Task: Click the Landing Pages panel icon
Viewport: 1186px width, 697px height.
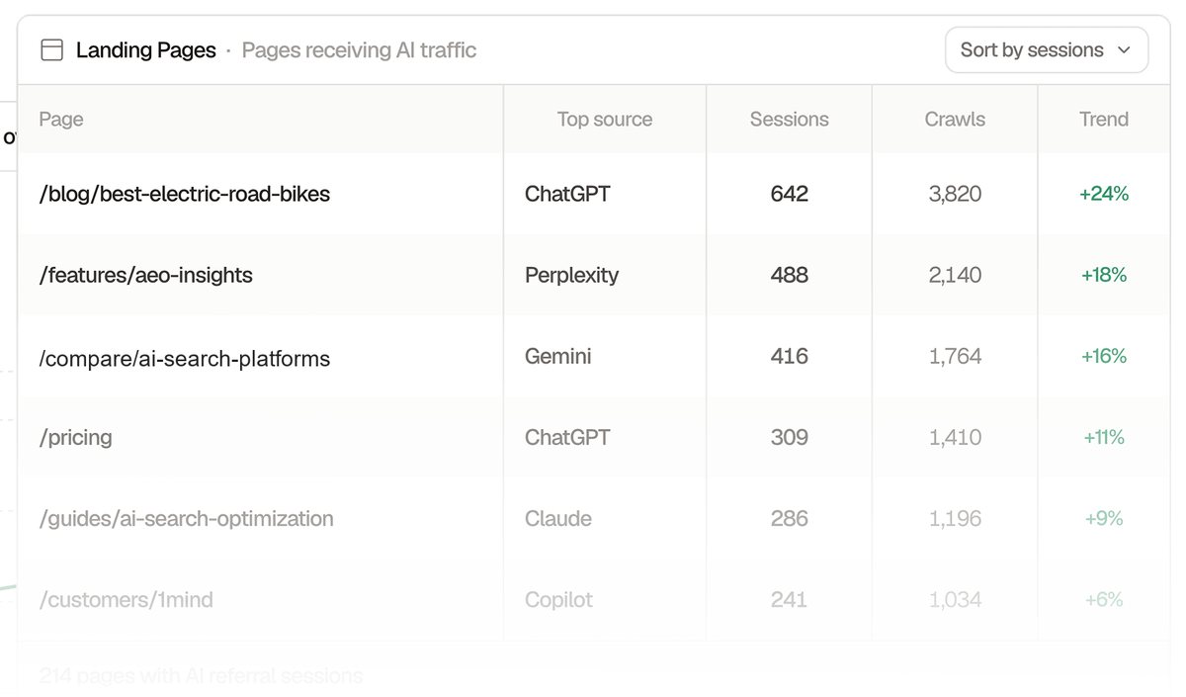Action: 51,49
